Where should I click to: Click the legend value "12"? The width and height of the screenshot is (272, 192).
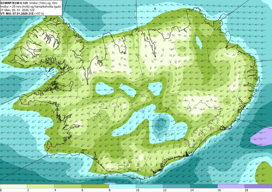click(x=165, y=190)
